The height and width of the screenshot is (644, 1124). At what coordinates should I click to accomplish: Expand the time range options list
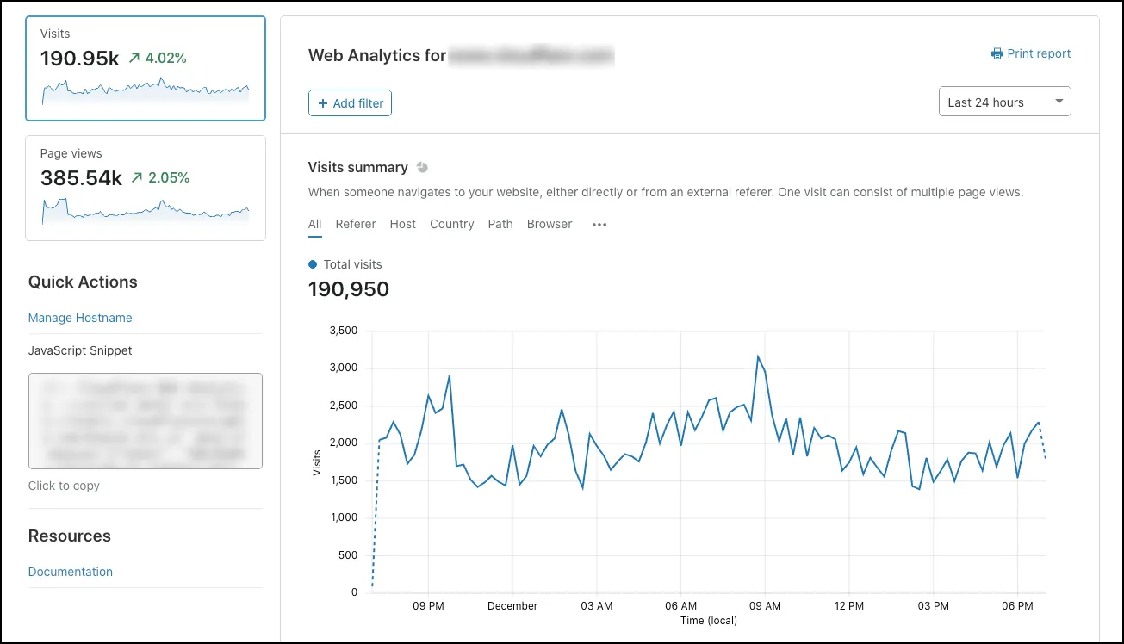(1004, 101)
